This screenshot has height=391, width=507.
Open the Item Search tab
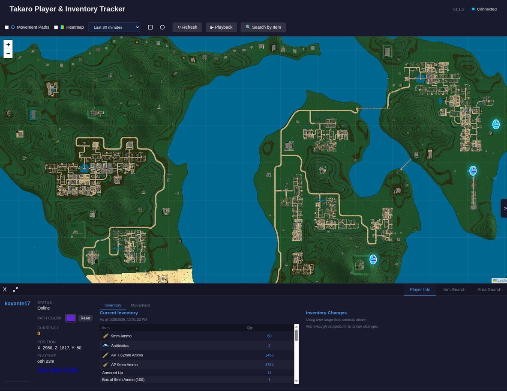453,290
